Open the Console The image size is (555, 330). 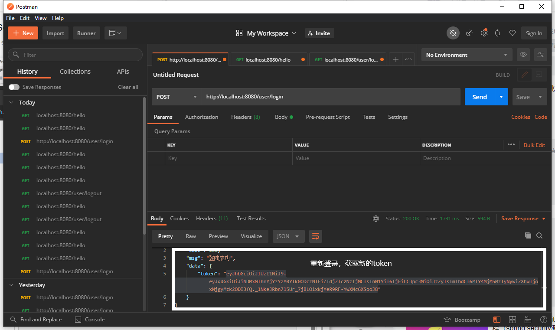[90, 320]
